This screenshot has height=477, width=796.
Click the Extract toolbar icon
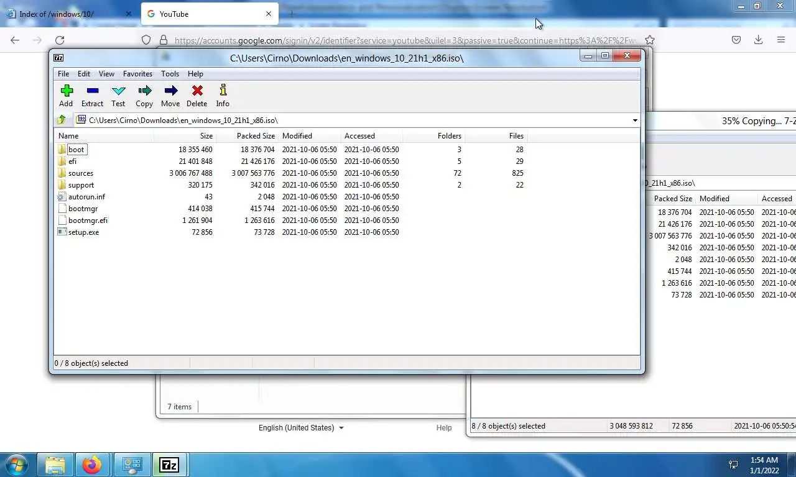92,96
